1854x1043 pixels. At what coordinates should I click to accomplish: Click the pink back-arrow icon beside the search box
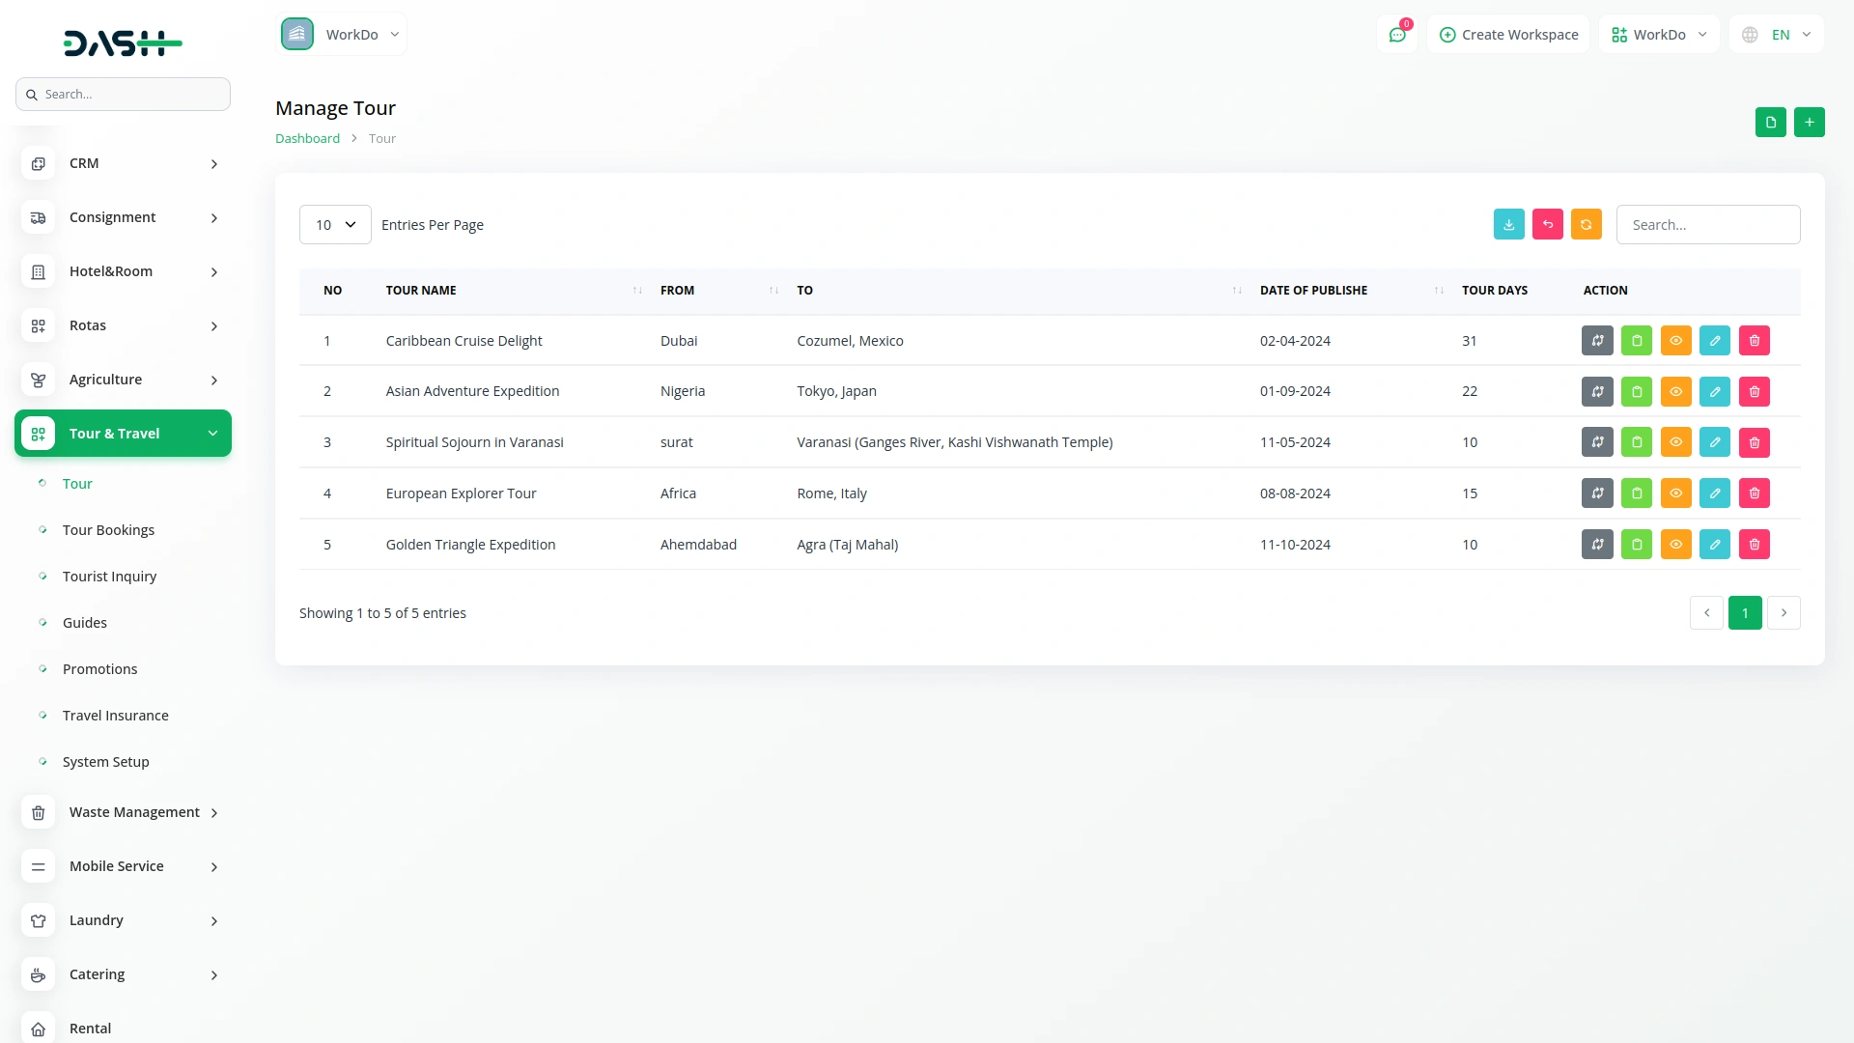point(1547,224)
